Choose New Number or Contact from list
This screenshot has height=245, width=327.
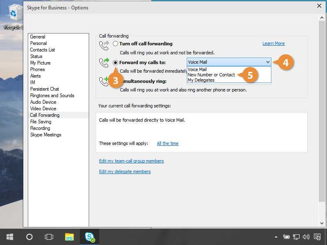click(211, 75)
